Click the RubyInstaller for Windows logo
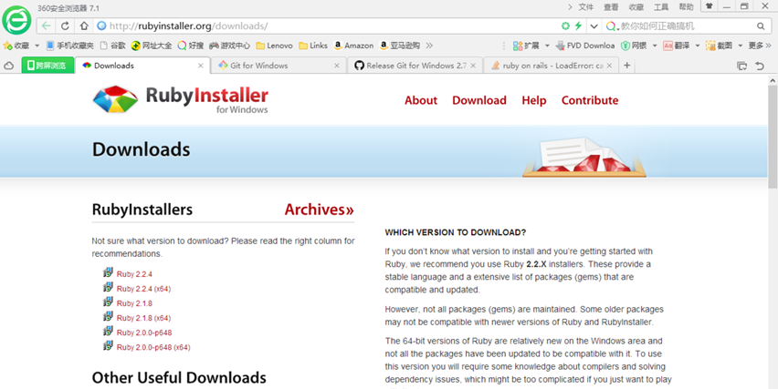 tap(181, 99)
